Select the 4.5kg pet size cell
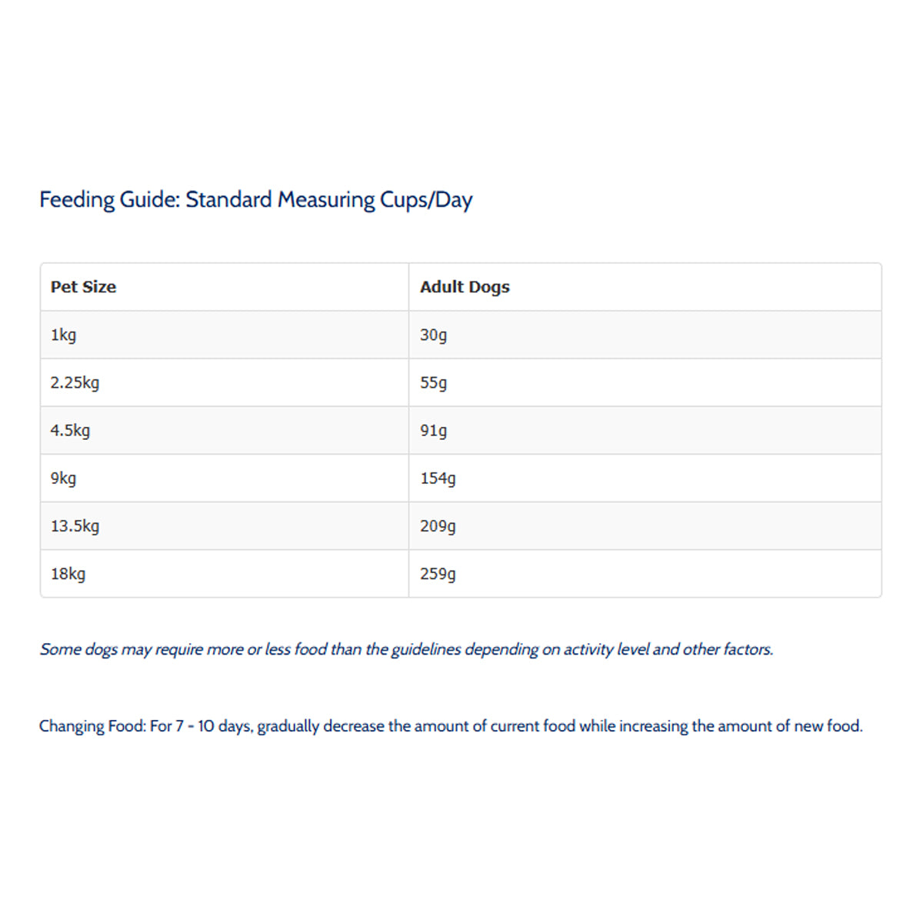 (70, 430)
